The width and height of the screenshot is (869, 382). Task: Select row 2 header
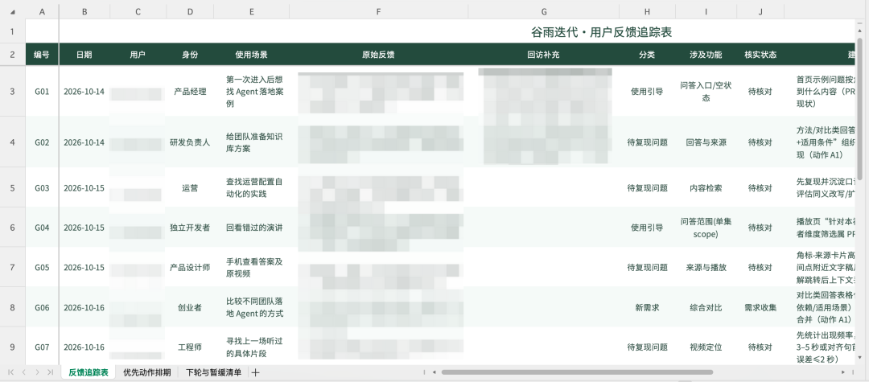click(13, 55)
